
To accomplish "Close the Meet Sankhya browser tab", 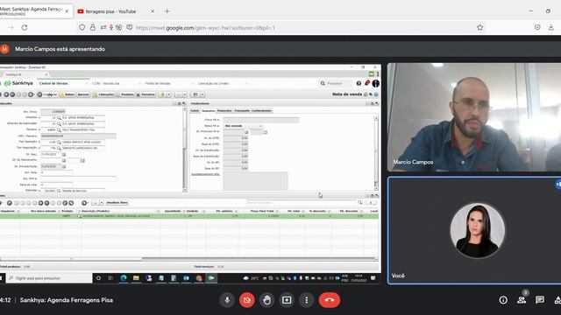I will coord(67,11).
